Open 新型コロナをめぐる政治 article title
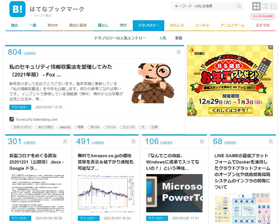279x224 pixels. tap(37, 162)
